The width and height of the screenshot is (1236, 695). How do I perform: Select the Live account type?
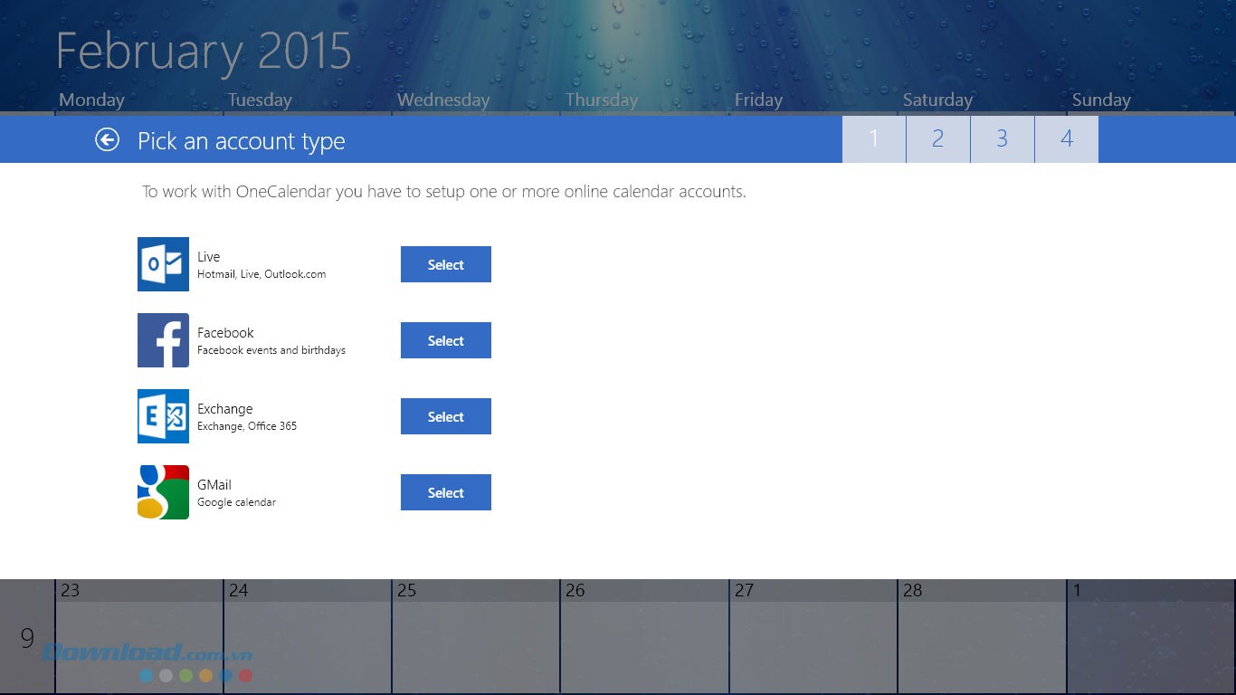(445, 264)
